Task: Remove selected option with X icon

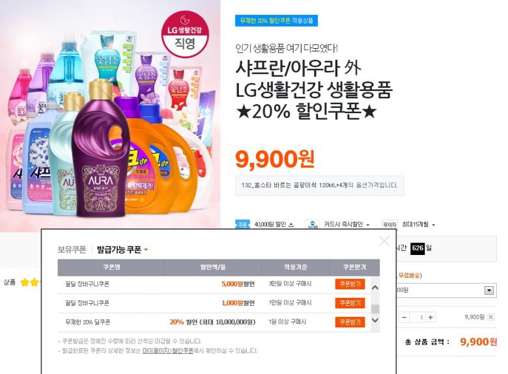Action: click(491, 317)
